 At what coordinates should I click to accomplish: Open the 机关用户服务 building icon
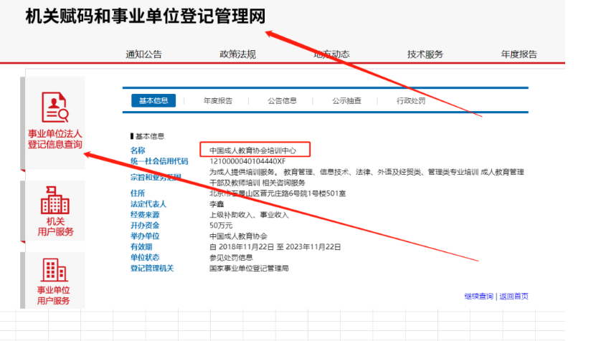coord(55,200)
